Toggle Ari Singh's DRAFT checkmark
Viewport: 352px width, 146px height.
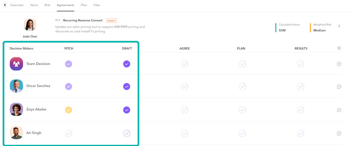(127, 133)
